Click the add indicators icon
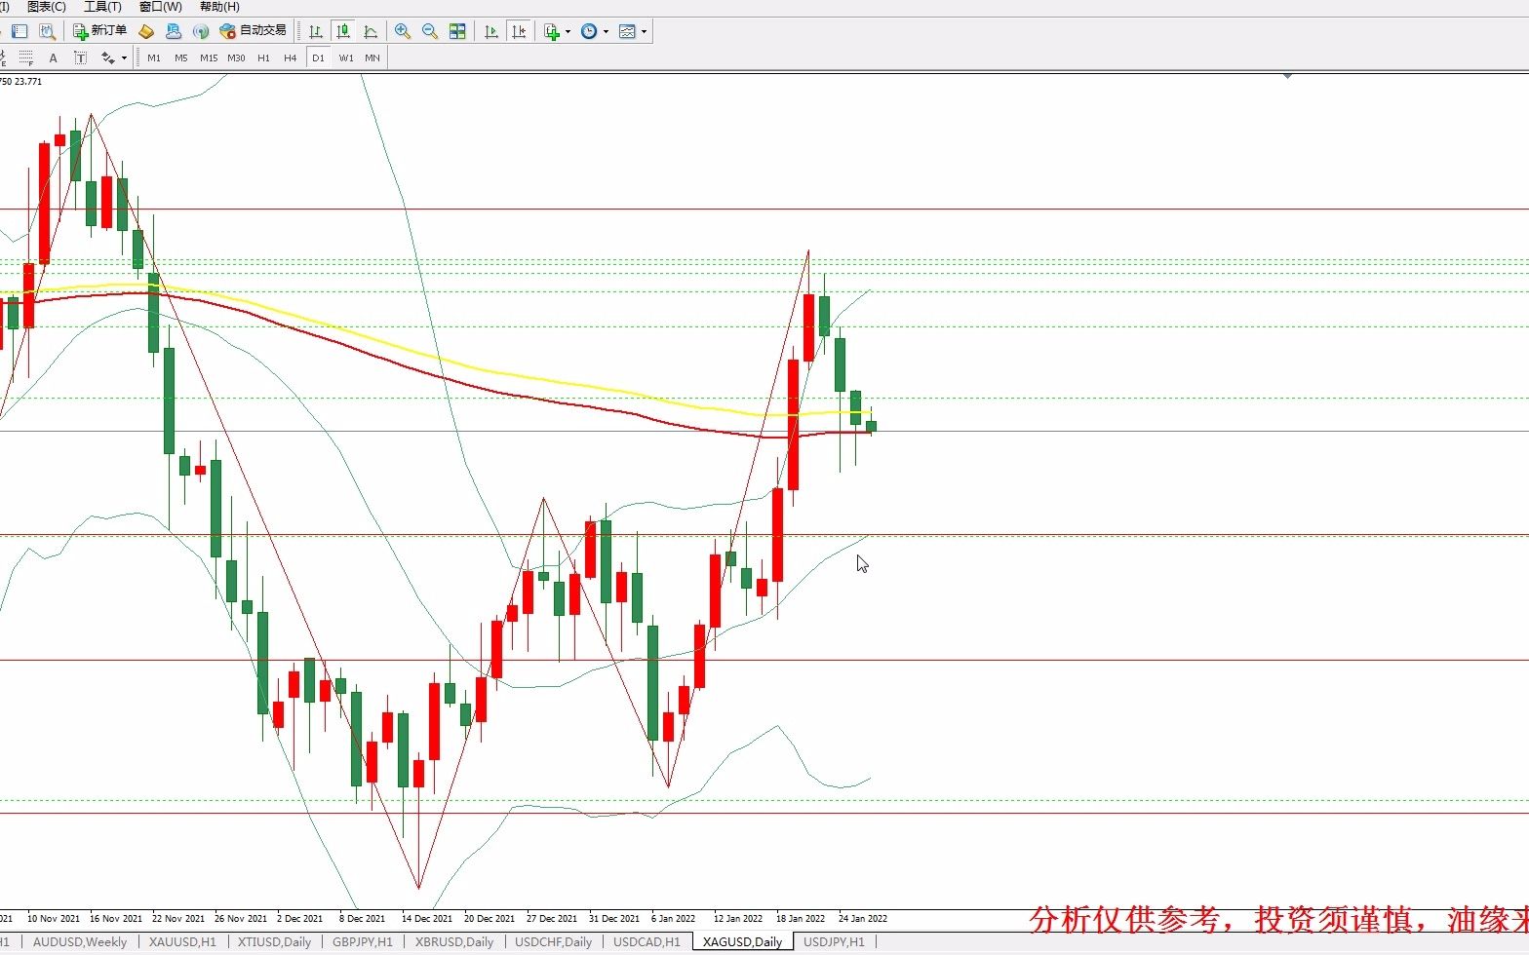The image size is (1529, 955). click(x=552, y=31)
